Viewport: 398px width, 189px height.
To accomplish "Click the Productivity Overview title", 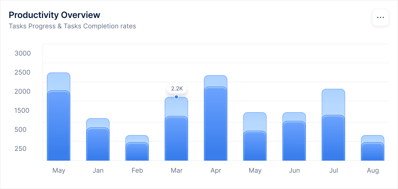I will point(54,15).
